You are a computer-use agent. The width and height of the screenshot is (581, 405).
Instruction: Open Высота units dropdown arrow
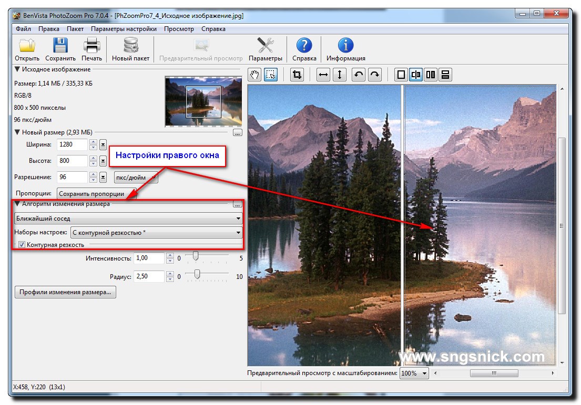(103, 161)
